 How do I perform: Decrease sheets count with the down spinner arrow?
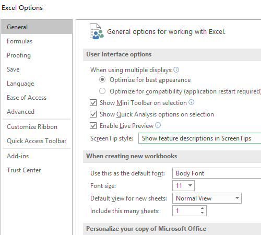(x=202, y=213)
